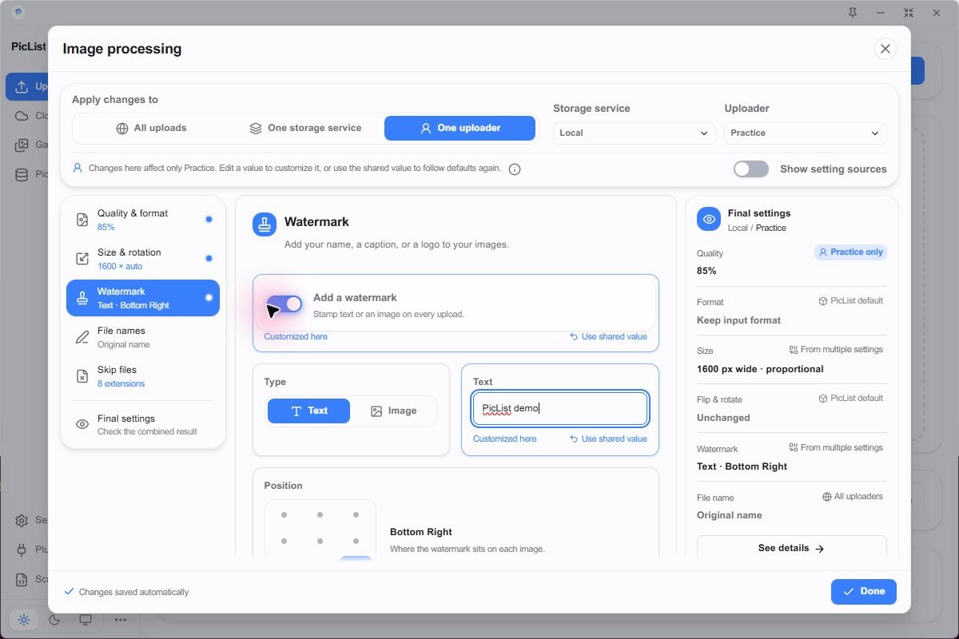
Task: Click the pin icon in the title bar
Action: click(x=853, y=13)
